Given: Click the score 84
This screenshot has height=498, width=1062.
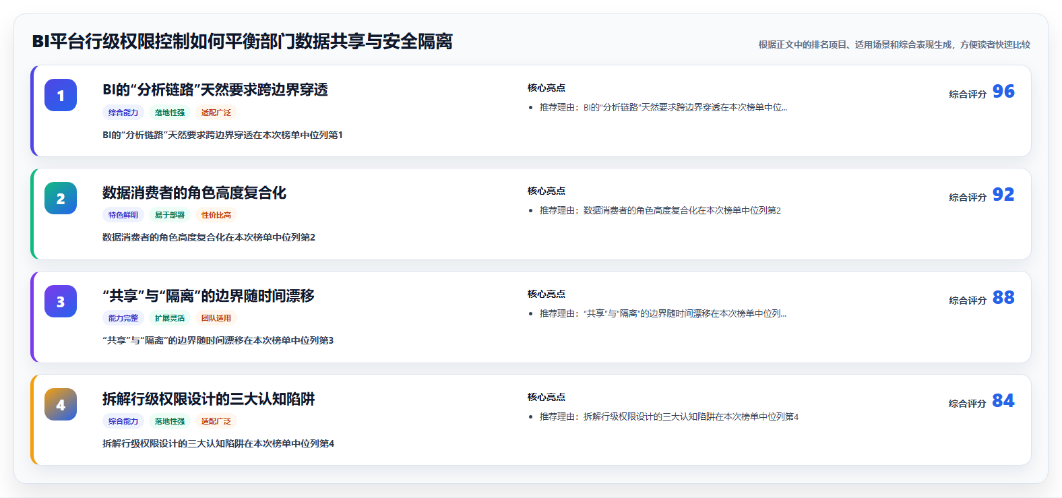Looking at the screenshot, I should (1003, 401).
